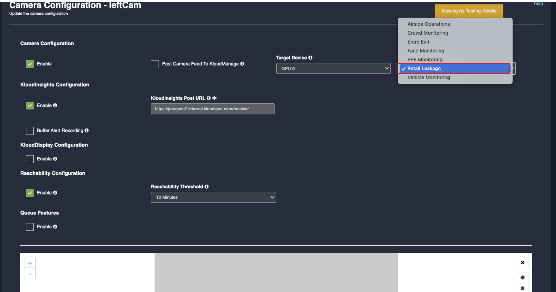Click info icon next to Target Device
556x292 pixels.
[310, 58]
